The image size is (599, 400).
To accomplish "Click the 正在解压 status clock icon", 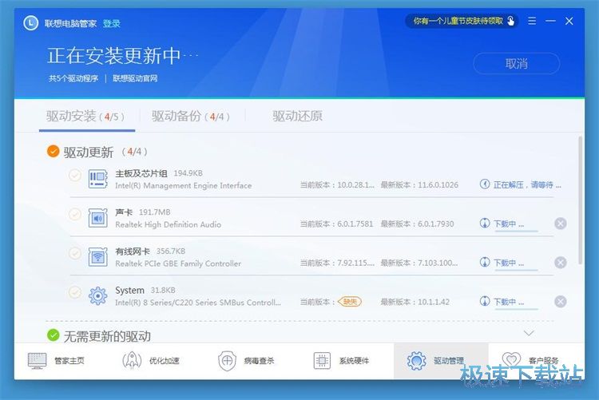I will coord(485,184).
